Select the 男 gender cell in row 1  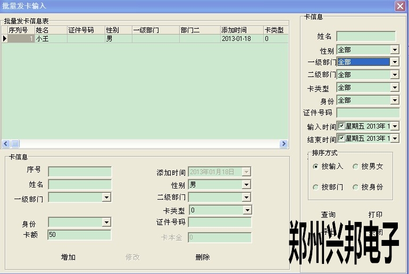(119, 39)
